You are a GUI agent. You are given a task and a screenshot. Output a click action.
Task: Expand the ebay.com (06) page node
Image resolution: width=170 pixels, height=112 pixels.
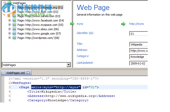click(9, 29)
